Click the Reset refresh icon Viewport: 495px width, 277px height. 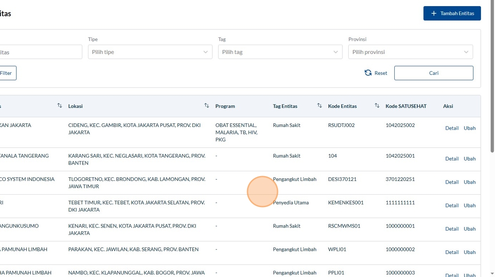click(368, 73)
